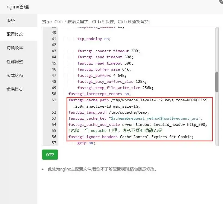
Task: Click line number 50 in the editor
Action: (54, 94)
